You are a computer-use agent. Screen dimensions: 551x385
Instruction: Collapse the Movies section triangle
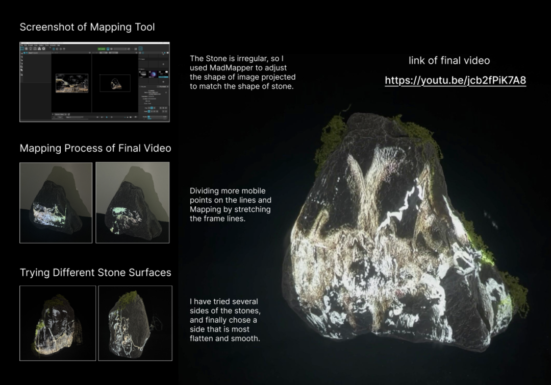coord(140,68)
